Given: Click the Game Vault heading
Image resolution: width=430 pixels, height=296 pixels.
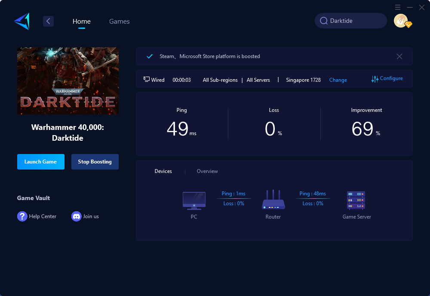Looking at the screenshot, I should (x=34, y=198).
